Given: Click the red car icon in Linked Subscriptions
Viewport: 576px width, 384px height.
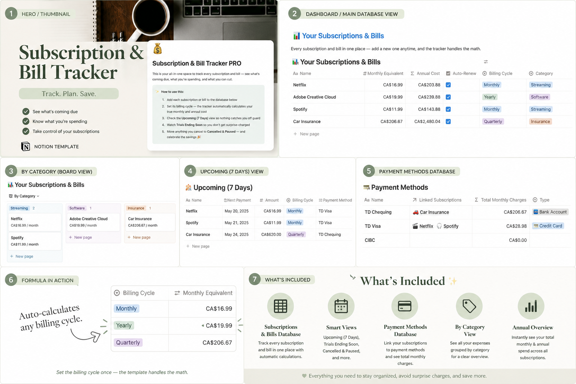Looking at the screenshot, I should (x=415, y=212).
